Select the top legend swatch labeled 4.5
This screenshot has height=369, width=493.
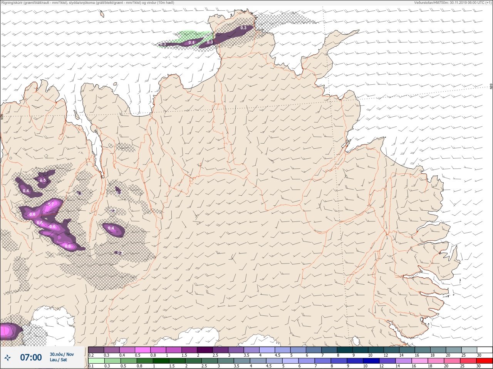coord(283,350)
